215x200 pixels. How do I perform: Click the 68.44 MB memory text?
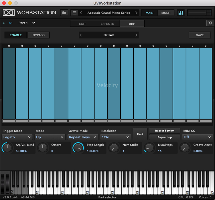tap(28, 197)
